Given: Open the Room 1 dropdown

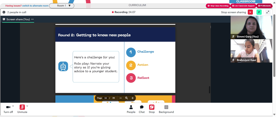Looking at the screenshot, I should tap(62, 6).
